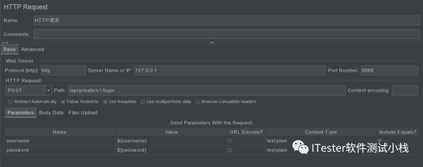
Task: Enable Use multipart/form-data checkbox
Action: point(143,102)
